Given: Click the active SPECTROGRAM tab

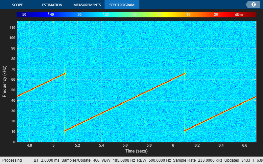Looking at the screenshot, I should (122, 5).
